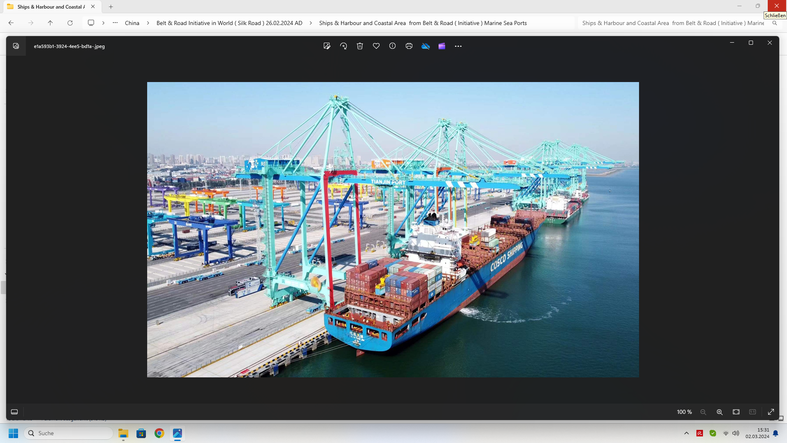This screenshot has width=787, height=443.
Task: Click the 100 % zoom level value
Action: click(685, 412)
